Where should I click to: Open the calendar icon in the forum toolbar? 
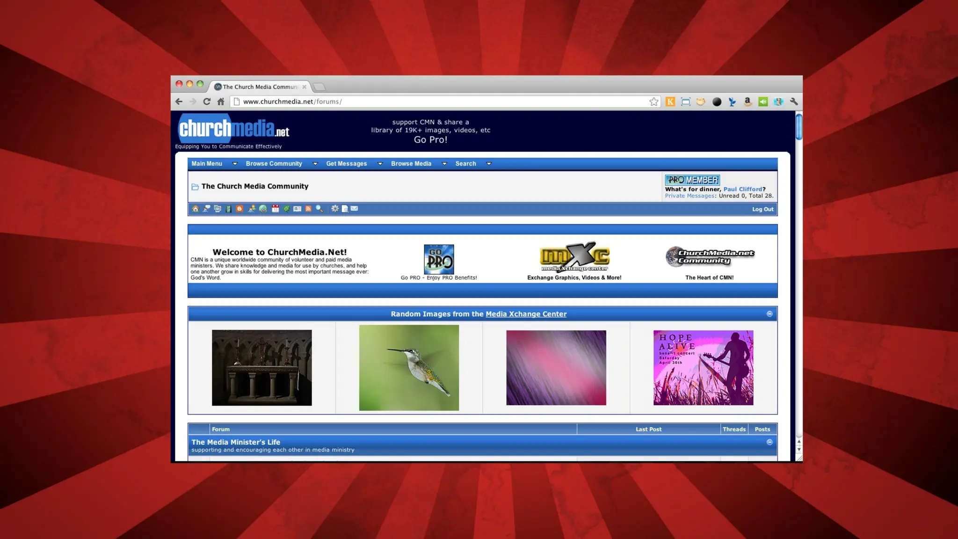pyautogui.click(x=275, y=209)
